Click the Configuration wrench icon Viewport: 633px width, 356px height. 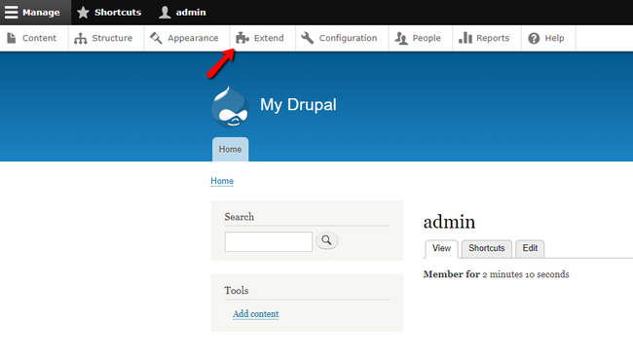[x=307, y=38]
